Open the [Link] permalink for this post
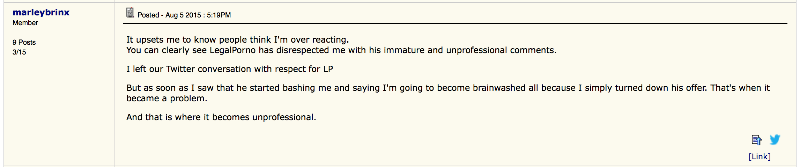The width and height of the screenshot is (800, 167). (759, 157)
